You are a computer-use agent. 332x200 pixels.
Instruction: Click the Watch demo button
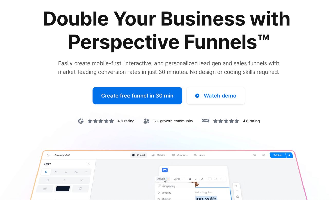[x=216, y=96]
